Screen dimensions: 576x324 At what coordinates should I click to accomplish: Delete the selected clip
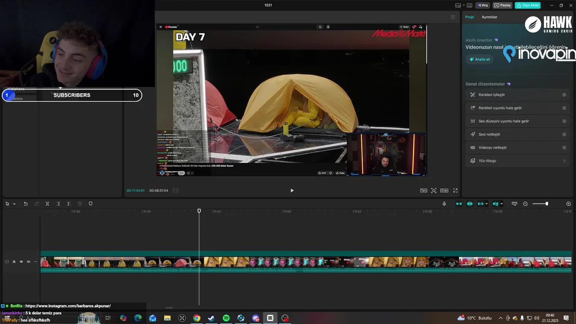(80, 204)
